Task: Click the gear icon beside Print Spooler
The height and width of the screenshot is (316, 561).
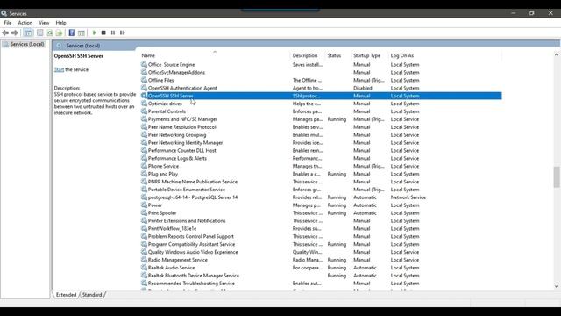Action: click(144, 212)
